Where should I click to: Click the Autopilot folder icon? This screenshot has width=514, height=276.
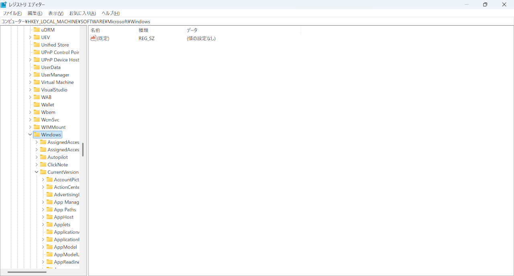(43, 157)
